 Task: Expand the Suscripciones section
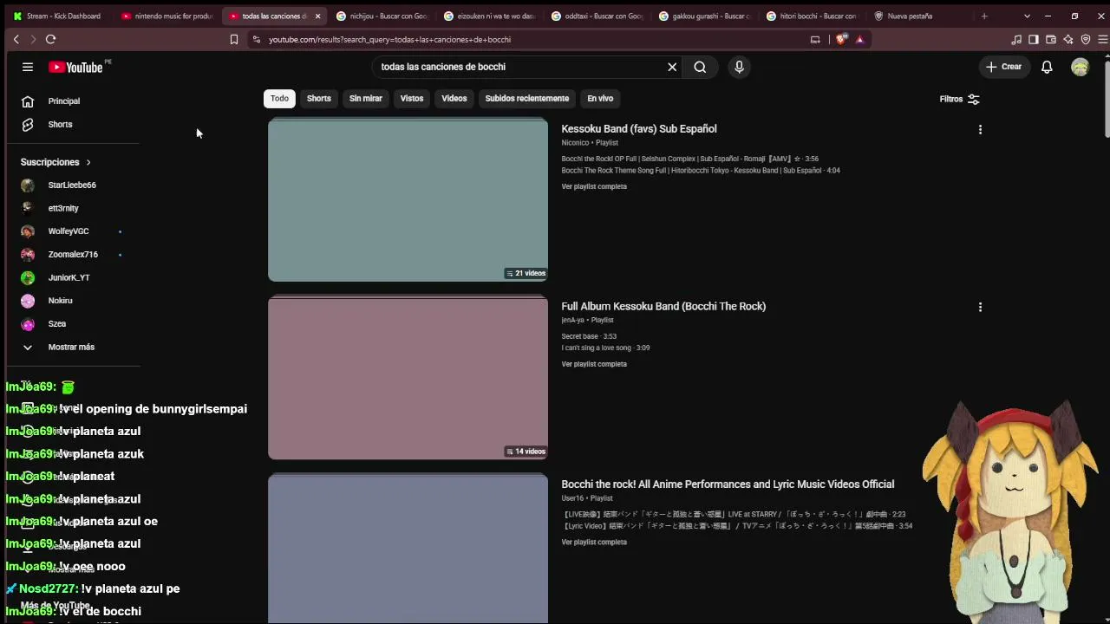[56, 162]
